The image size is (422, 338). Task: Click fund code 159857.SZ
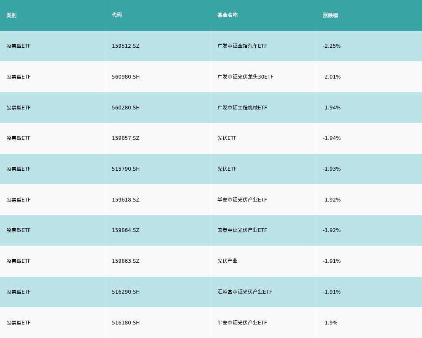pyautogui.click(x=125, y=138)
